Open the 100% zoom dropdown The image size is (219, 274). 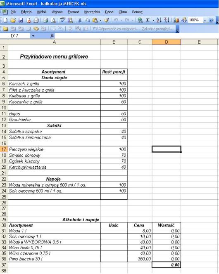click(x=205, y=21)
